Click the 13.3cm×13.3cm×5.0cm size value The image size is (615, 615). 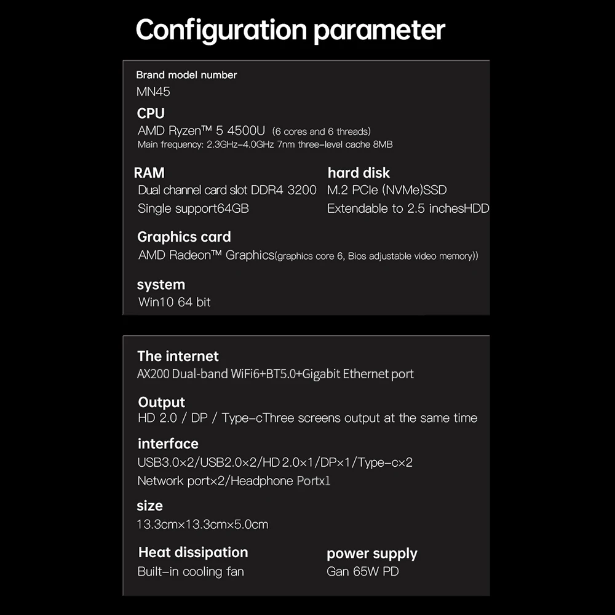pos(202,525)
